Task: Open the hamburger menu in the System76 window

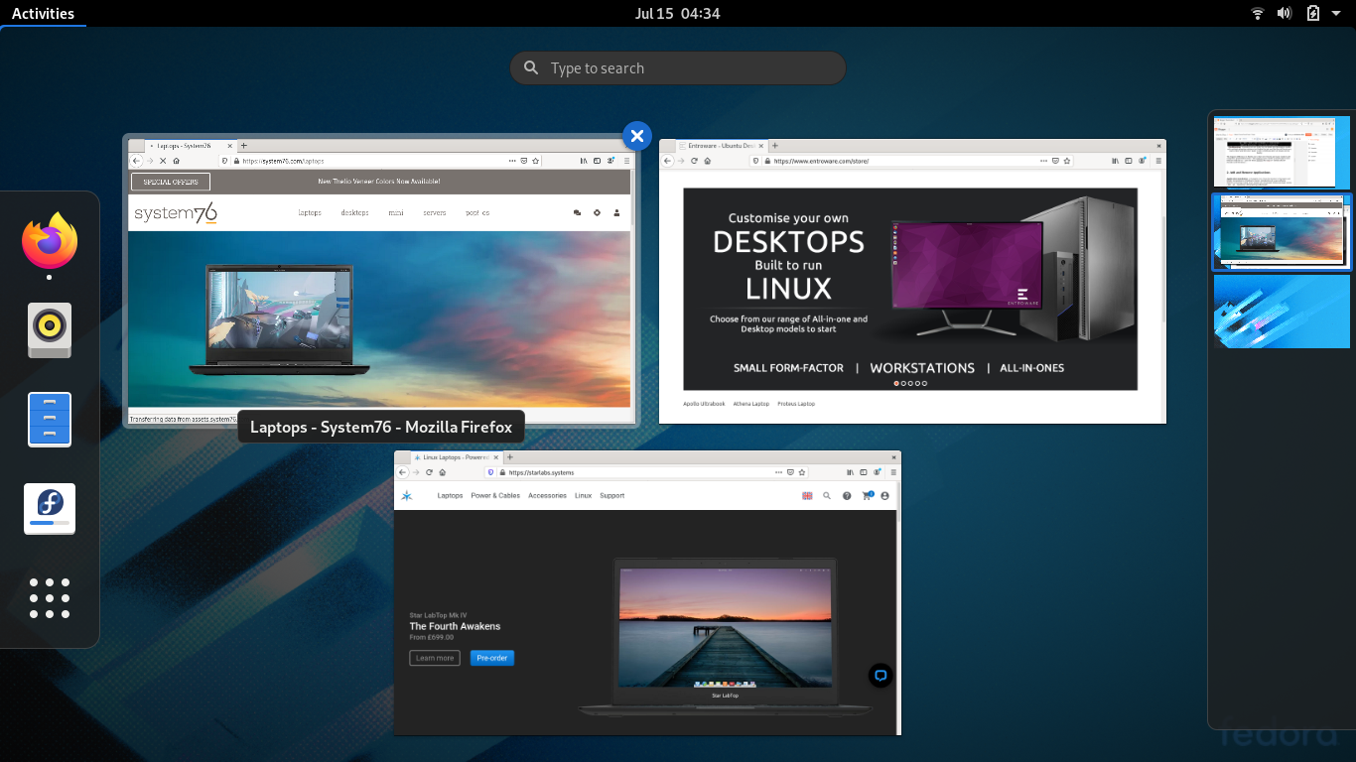Action: 625,161
